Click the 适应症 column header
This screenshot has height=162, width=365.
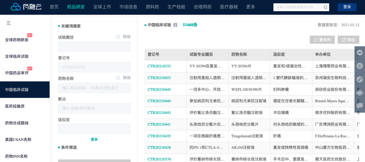[291, 55]
